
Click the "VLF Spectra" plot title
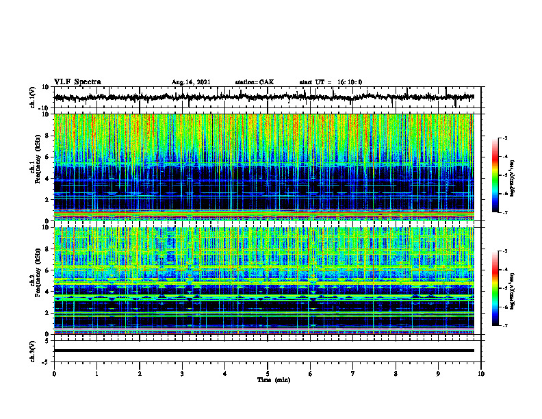pos(77,82)
